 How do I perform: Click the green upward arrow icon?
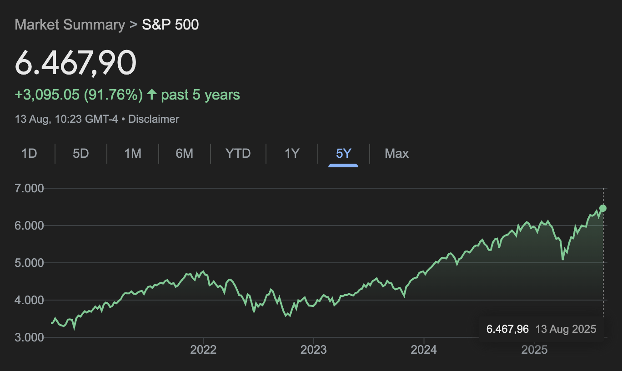152,94
